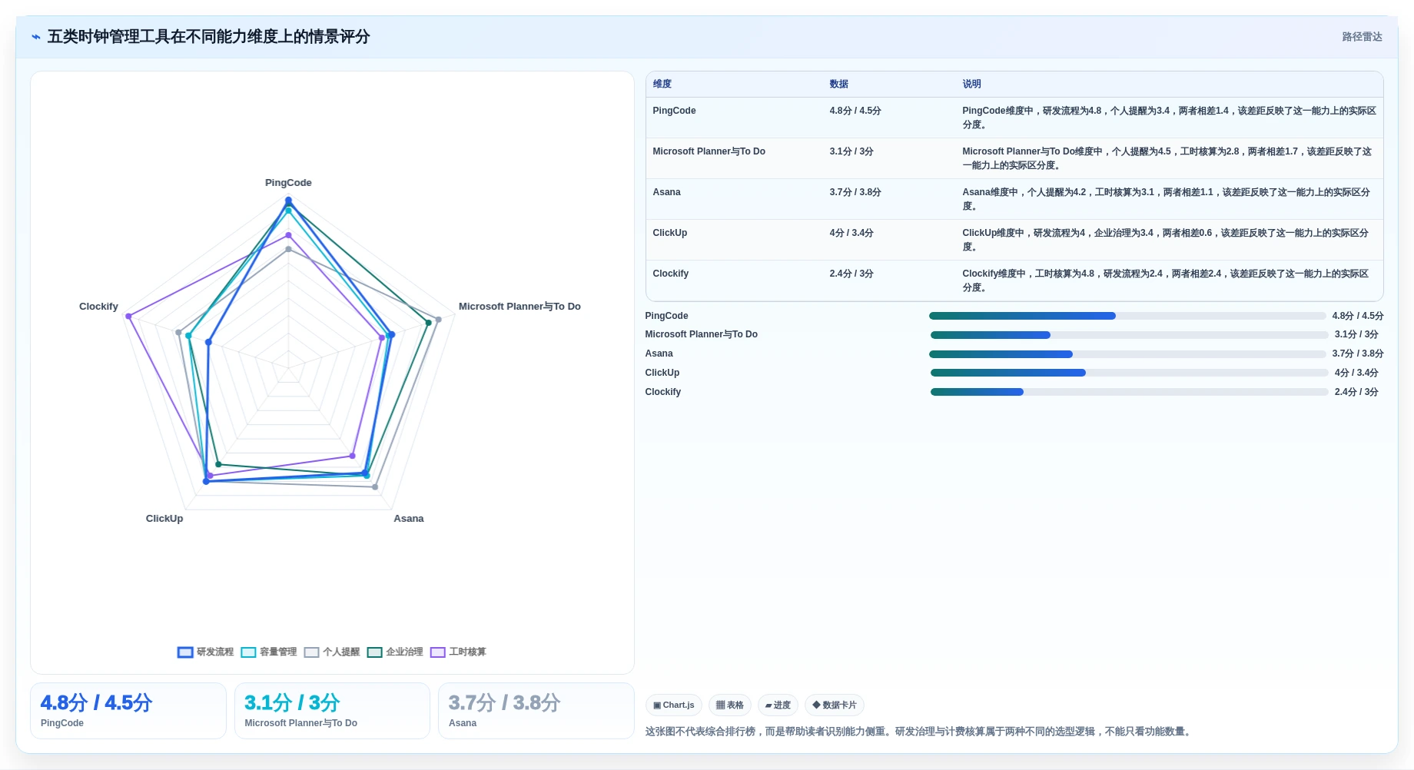Open the Microsoft Planner与To Do data card
The image size is (1414, 770).
(332, 711)
